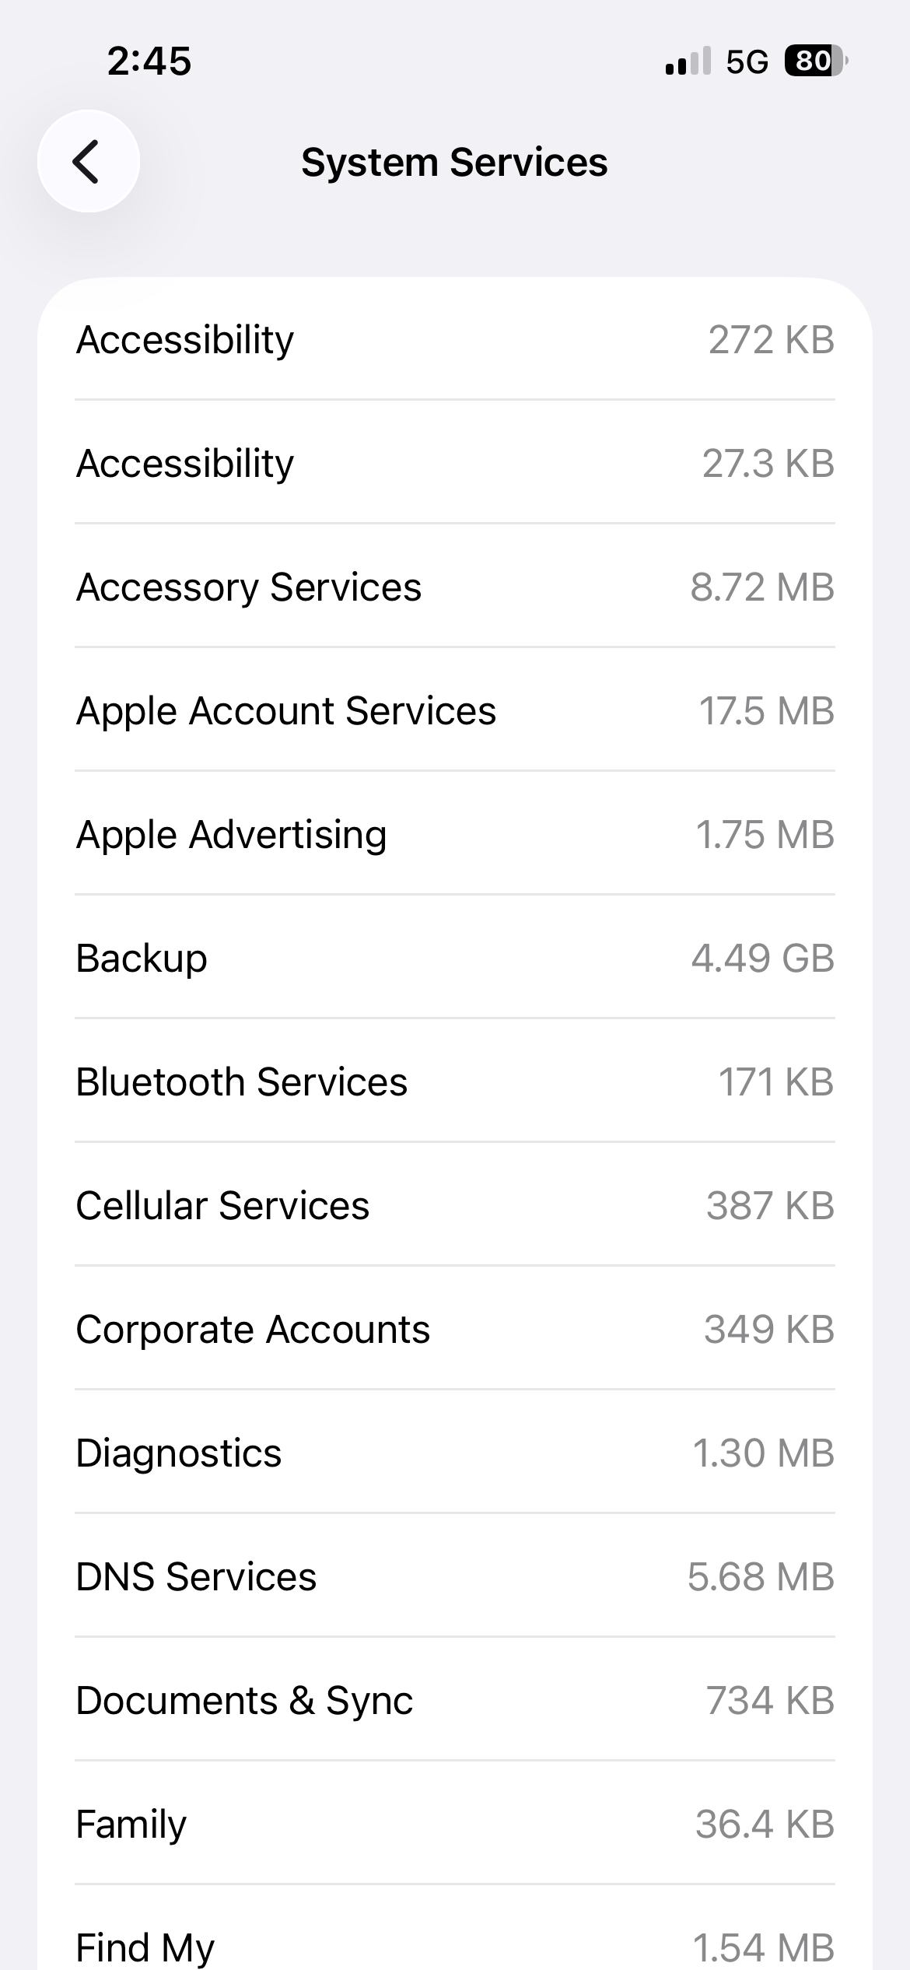Select Apple Account Services entry
This screenshot has height=1970, width=910.
[x=455, y=710]
